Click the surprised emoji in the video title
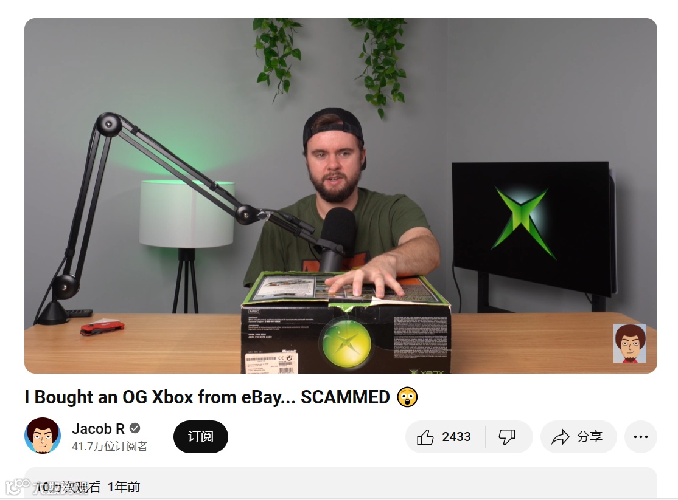This screenshot has height=500, width=678. pyautogui.click(x=407, y=397)
